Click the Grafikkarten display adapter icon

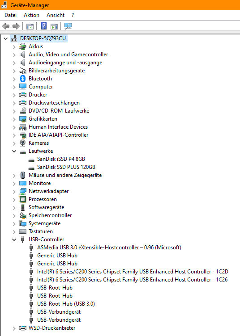tap(23, 119)
